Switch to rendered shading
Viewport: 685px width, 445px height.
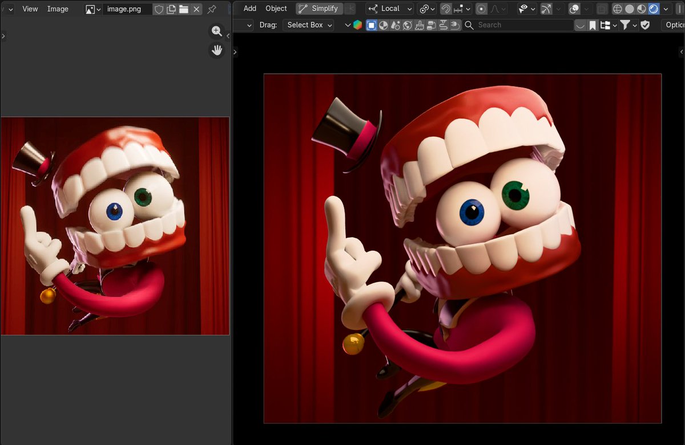653,9
